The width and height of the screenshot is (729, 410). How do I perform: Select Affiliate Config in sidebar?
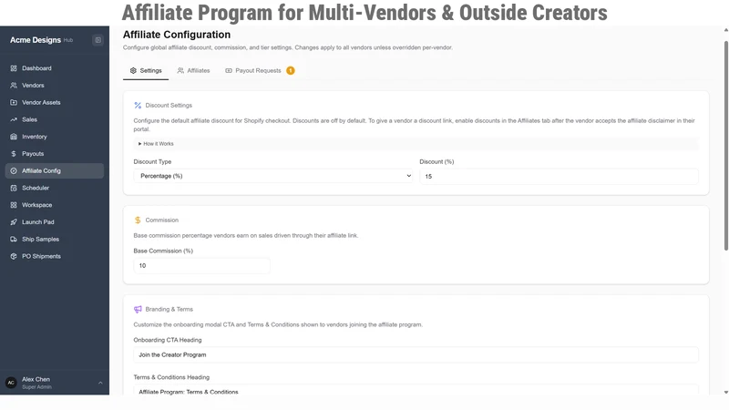(55, 171)
